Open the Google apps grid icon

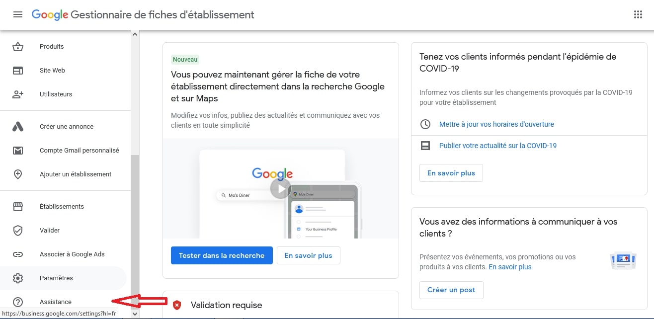click(638, 14)
